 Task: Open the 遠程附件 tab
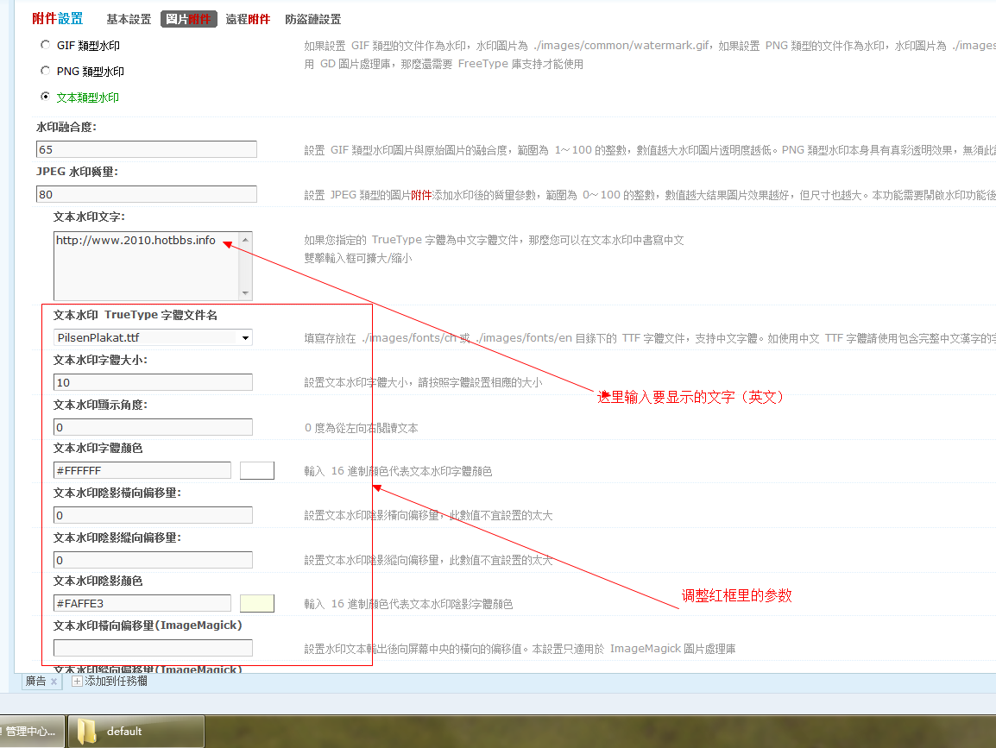(x=248, y=20)
